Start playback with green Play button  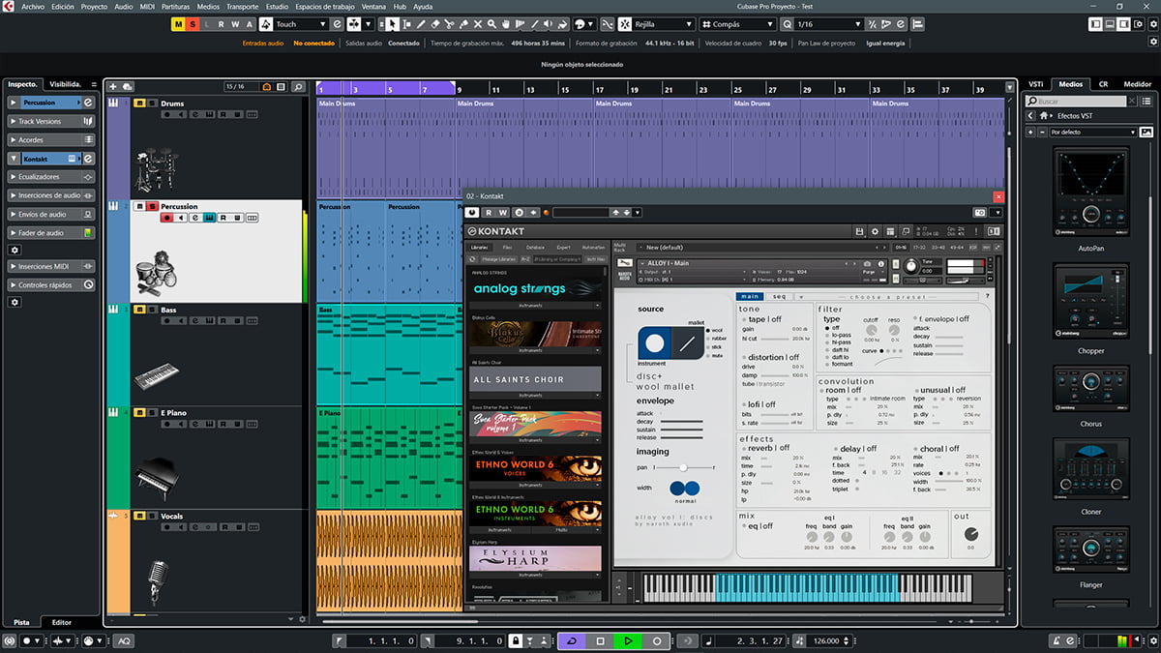pos(628,640)
